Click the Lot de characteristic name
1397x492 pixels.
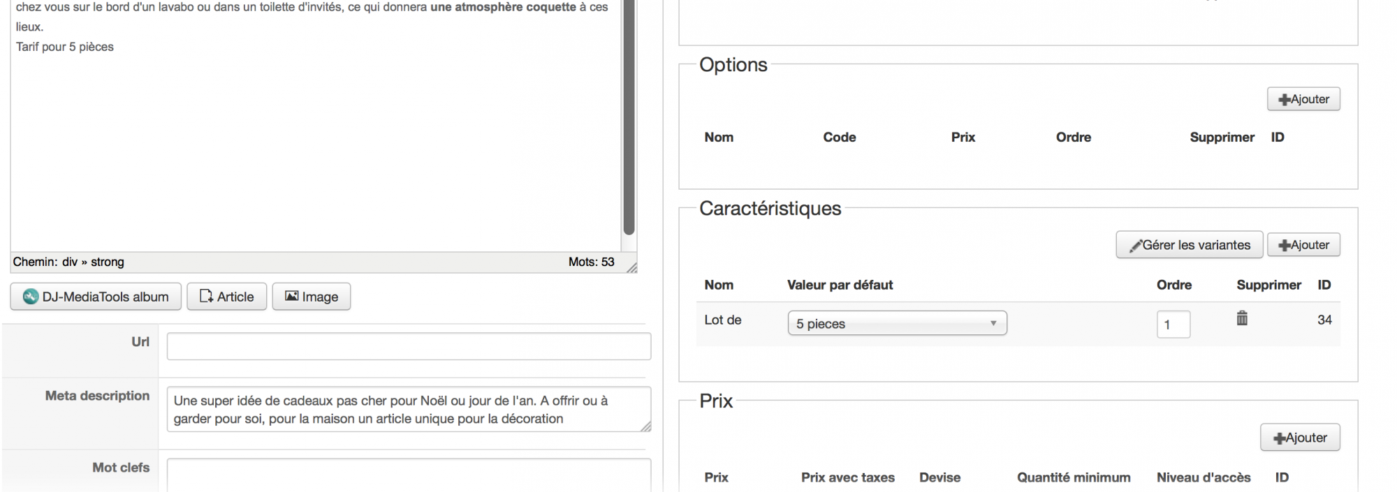723,320
